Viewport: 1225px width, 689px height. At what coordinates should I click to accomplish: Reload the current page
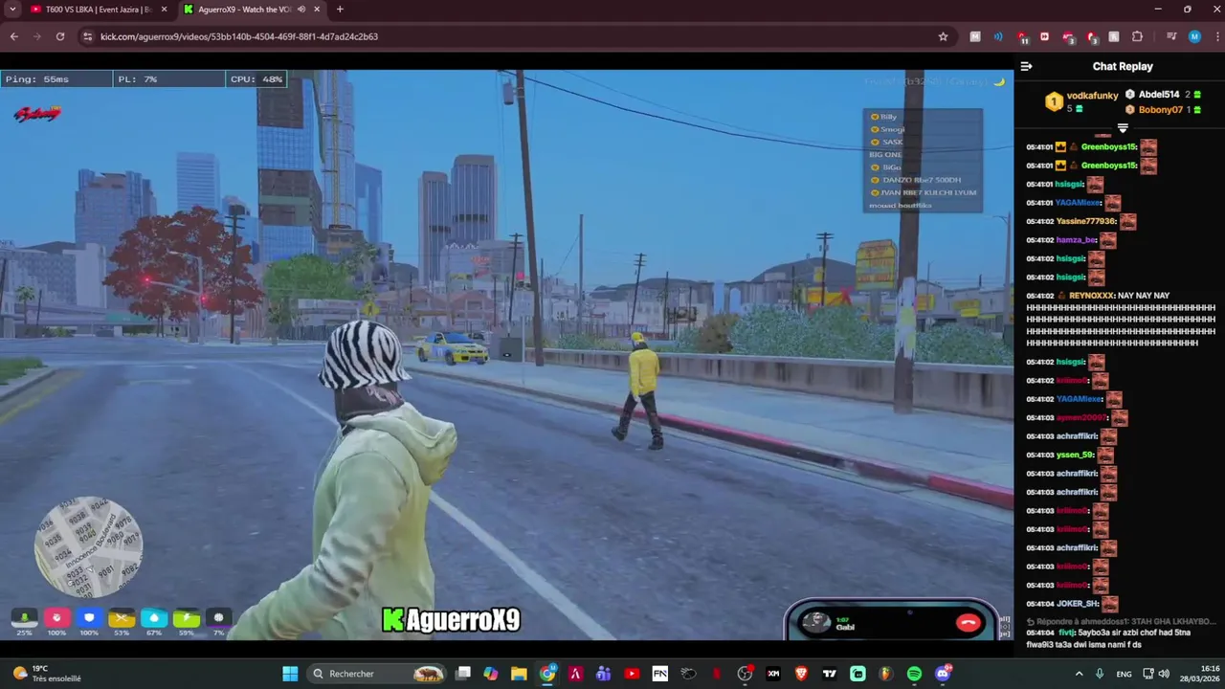[x=60, y=36]
